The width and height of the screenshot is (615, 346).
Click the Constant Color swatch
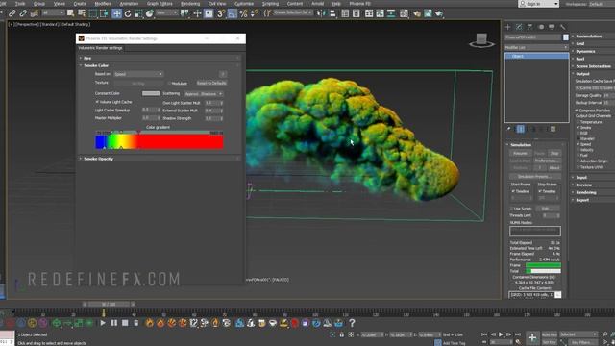[x=151, y=93]
